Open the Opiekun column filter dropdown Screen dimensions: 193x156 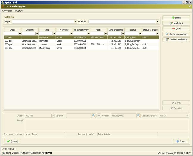point(37,34)
